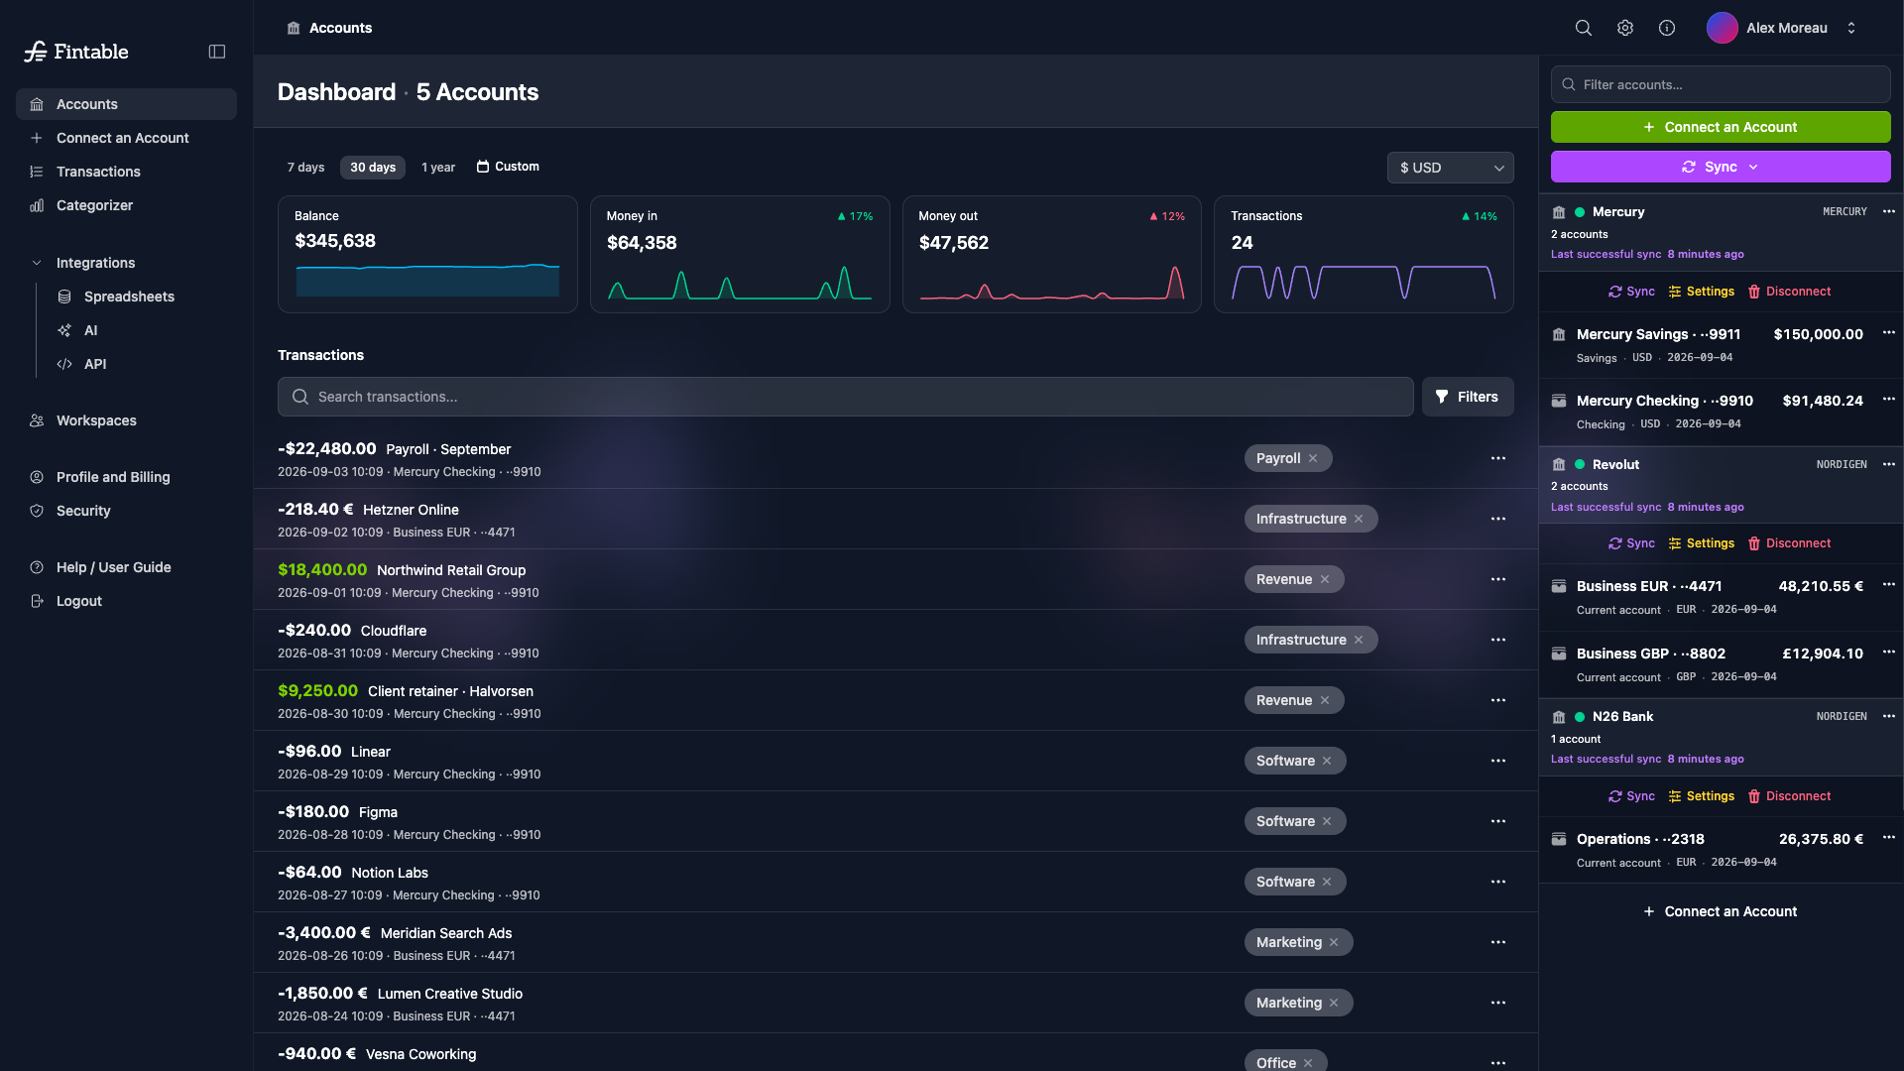Expand the purple Sync dropdown

click(x=1720, y=167)
